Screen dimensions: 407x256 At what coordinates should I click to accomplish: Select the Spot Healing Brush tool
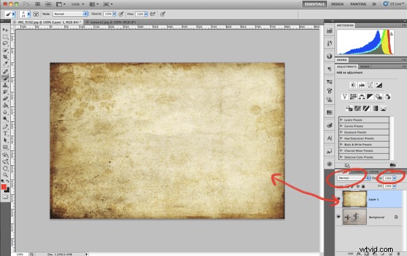click(x=5, y=72)
